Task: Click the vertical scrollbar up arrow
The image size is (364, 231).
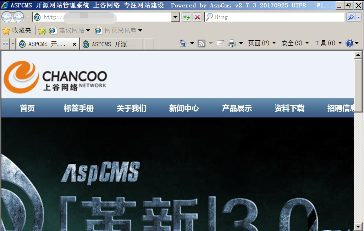Action: tap(358, 55)
